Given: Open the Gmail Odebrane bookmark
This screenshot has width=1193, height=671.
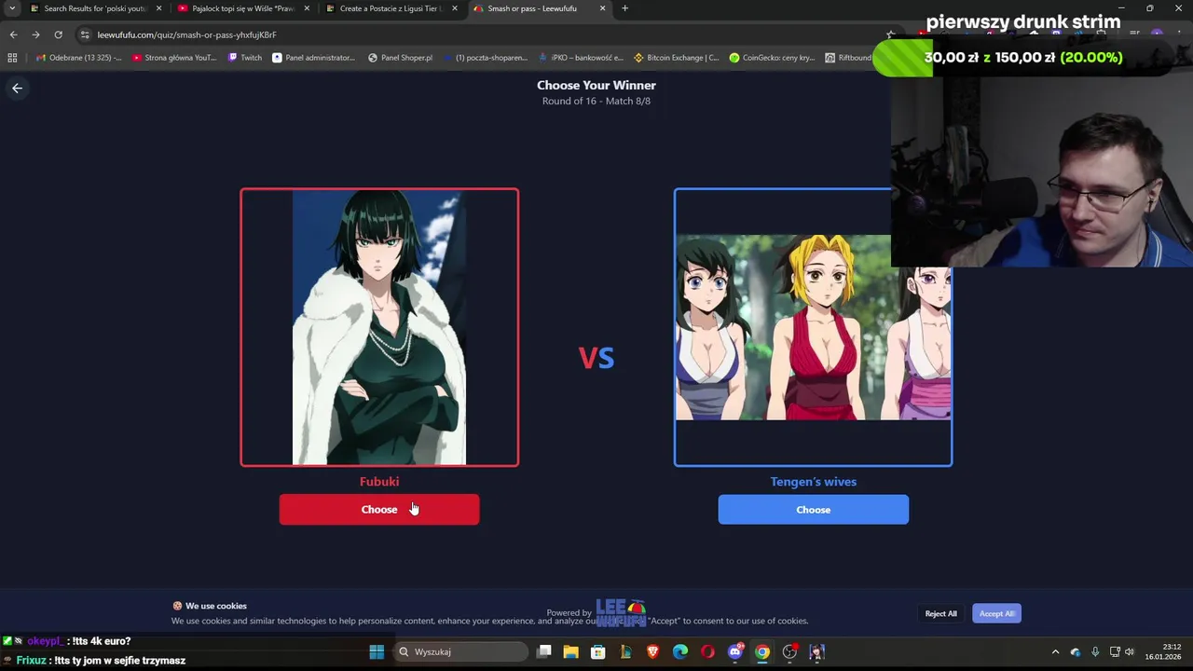Looking at the screenshot, I should click(78, 58).
